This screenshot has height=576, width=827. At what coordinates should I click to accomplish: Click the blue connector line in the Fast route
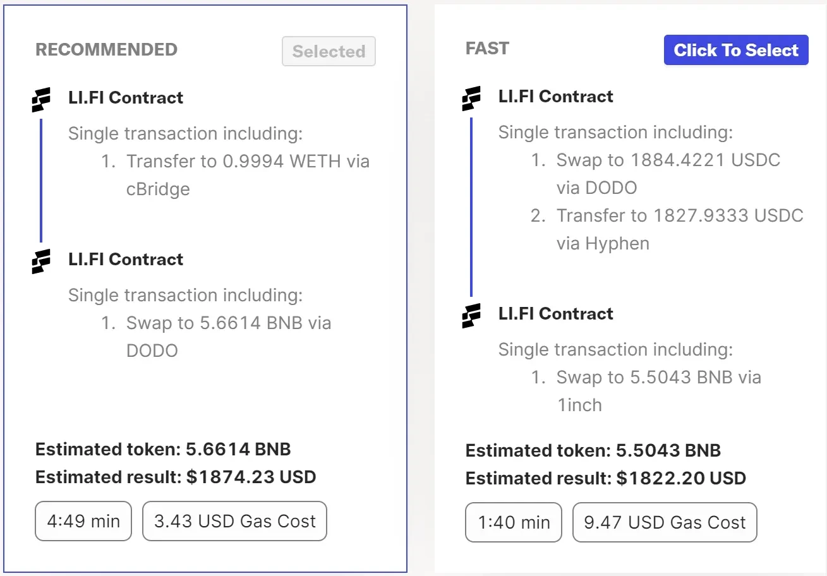click(471, 207)
